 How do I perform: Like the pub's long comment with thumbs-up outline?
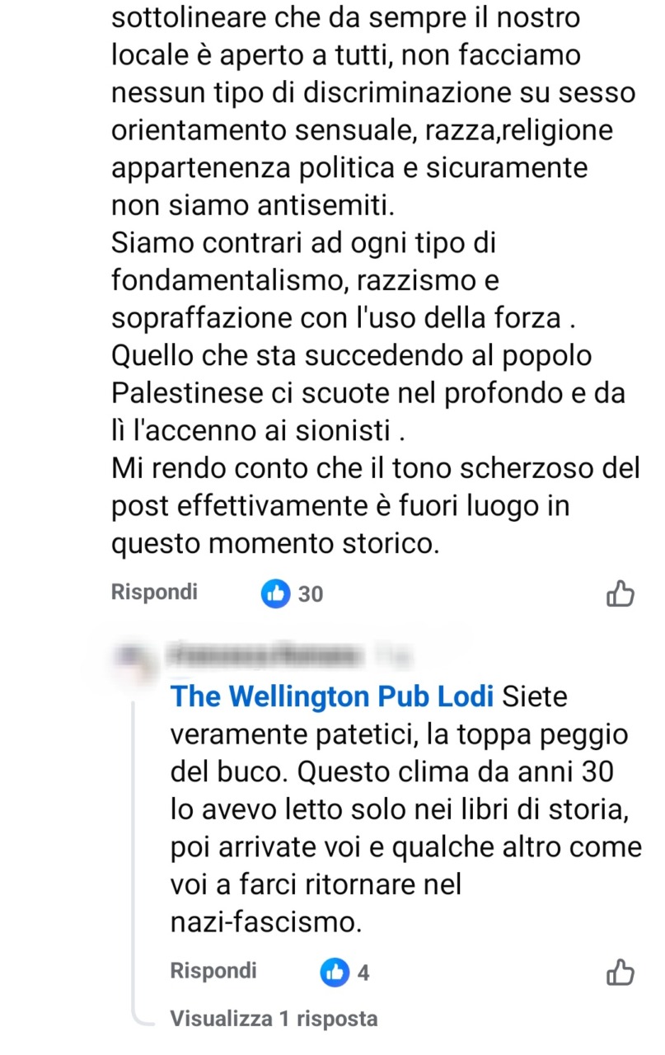coord(620,593)
